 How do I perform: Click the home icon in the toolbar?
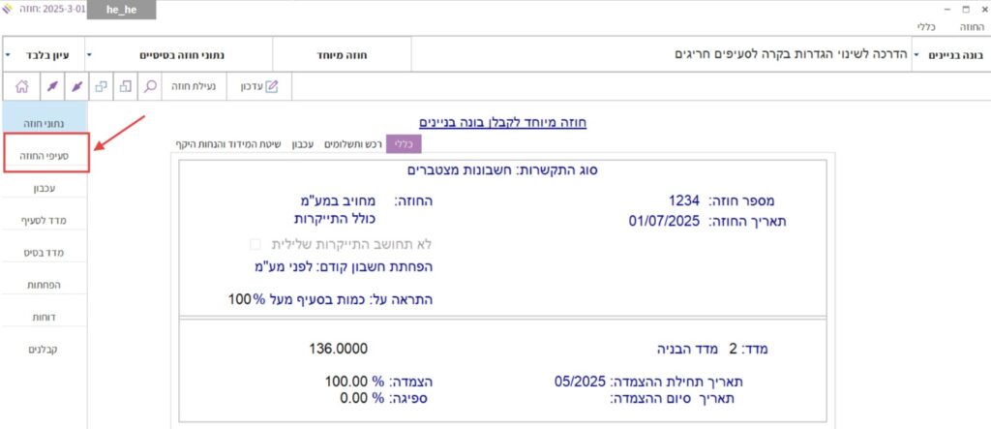coord(20,86)
